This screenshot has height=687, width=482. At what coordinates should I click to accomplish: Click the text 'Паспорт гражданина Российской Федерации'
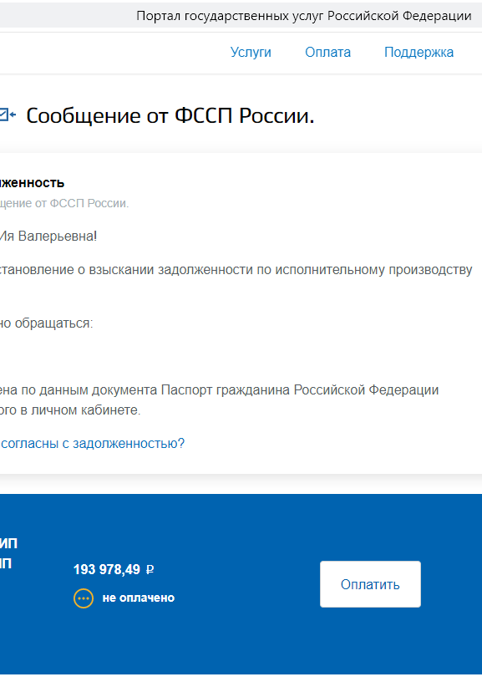tap(300, 390)
